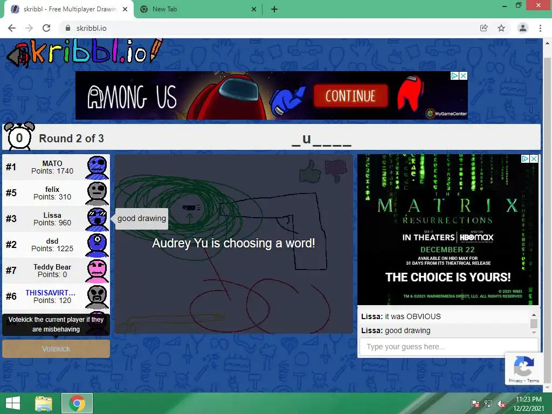The width and height of the screenshot is (552, 414).
Task: Click THISISAVIRT... player name
Action: 50,293
